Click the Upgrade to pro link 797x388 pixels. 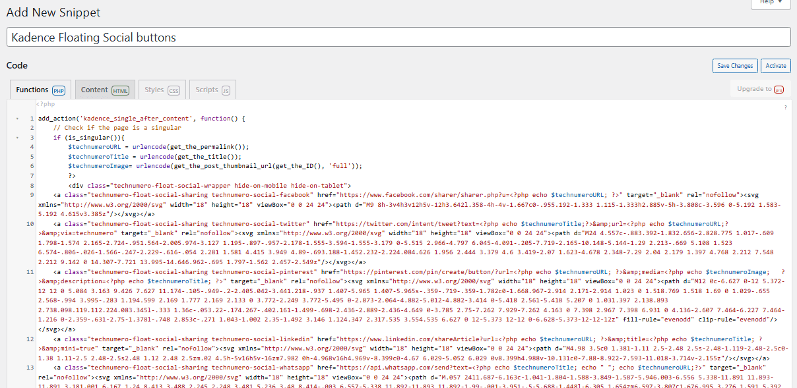click(758, 88)
